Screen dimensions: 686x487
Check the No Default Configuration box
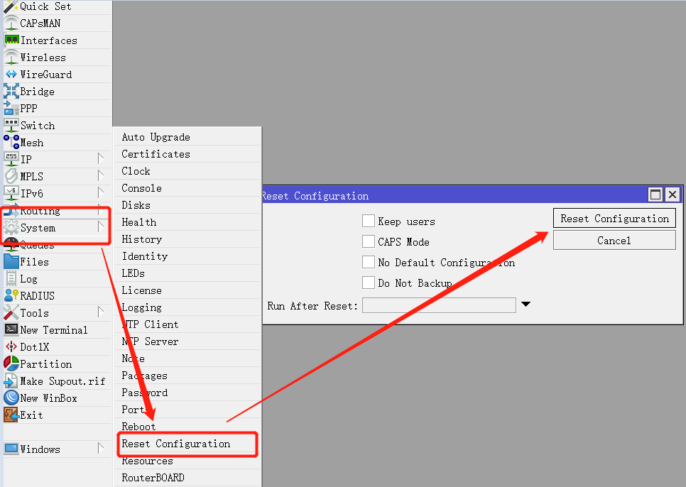point(368,263)
